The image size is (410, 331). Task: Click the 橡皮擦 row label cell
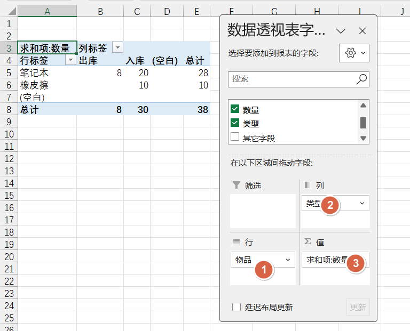[x=48, y=85]
